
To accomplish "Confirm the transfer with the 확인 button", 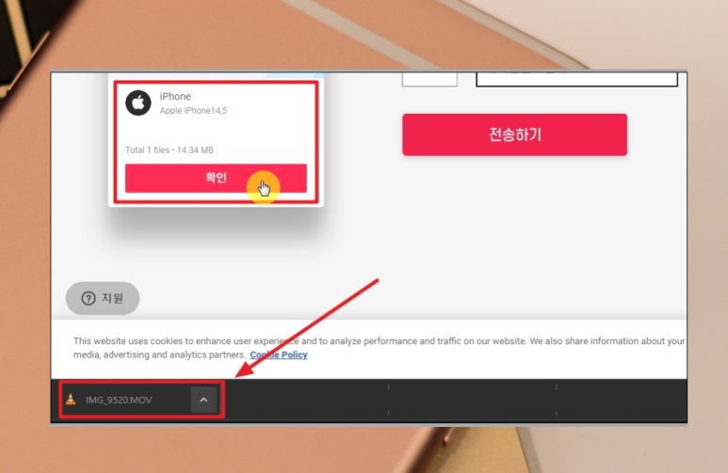I will coord(216,178).
